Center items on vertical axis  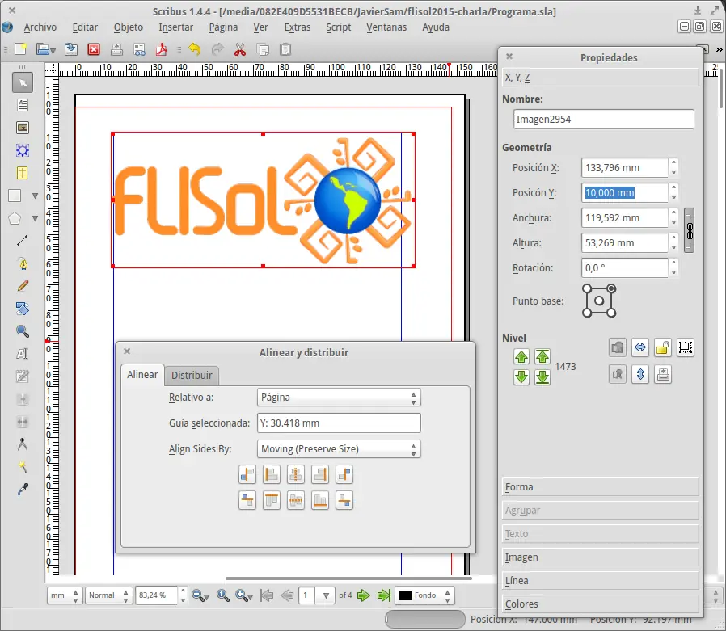click(x=295, y=474)
